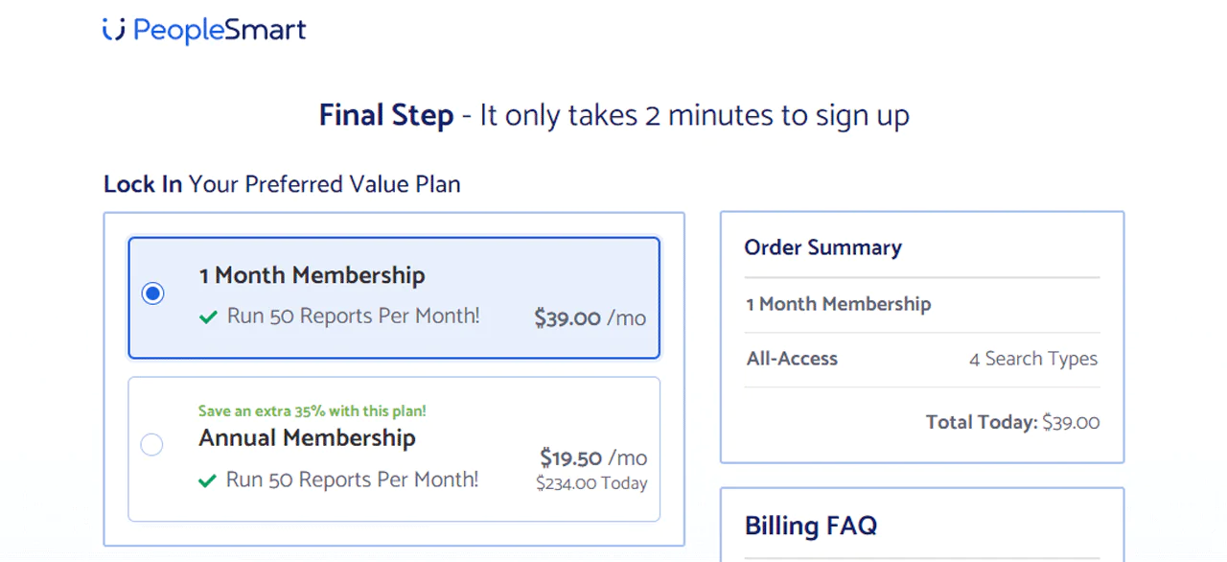Click the '4 Search Types' text
This screenshot has height=562, width=1227.
(x=1033, y=359)
